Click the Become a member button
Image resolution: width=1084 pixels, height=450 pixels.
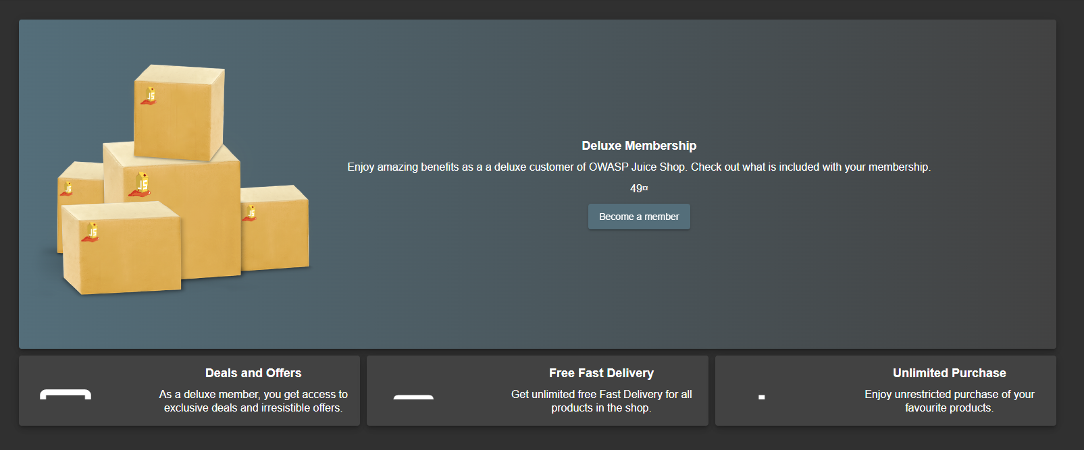click(x=639, y=217)
